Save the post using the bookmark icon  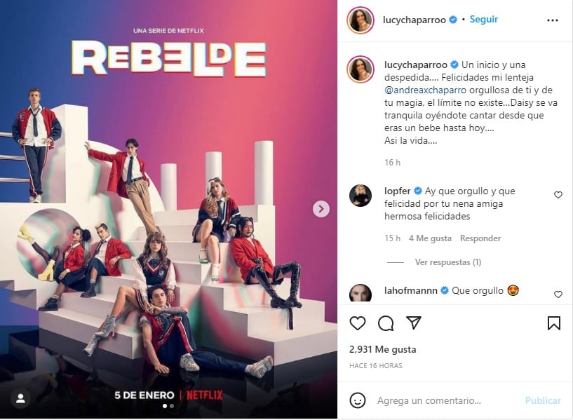[553, 323]
